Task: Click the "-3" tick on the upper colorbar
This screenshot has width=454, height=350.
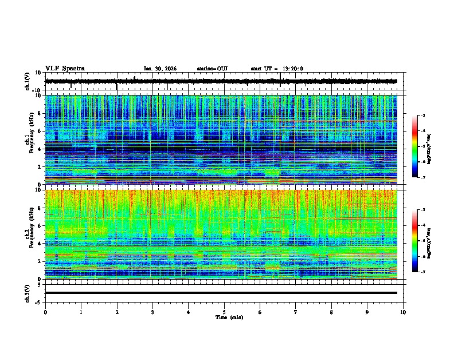Action: tap(423, 116)
